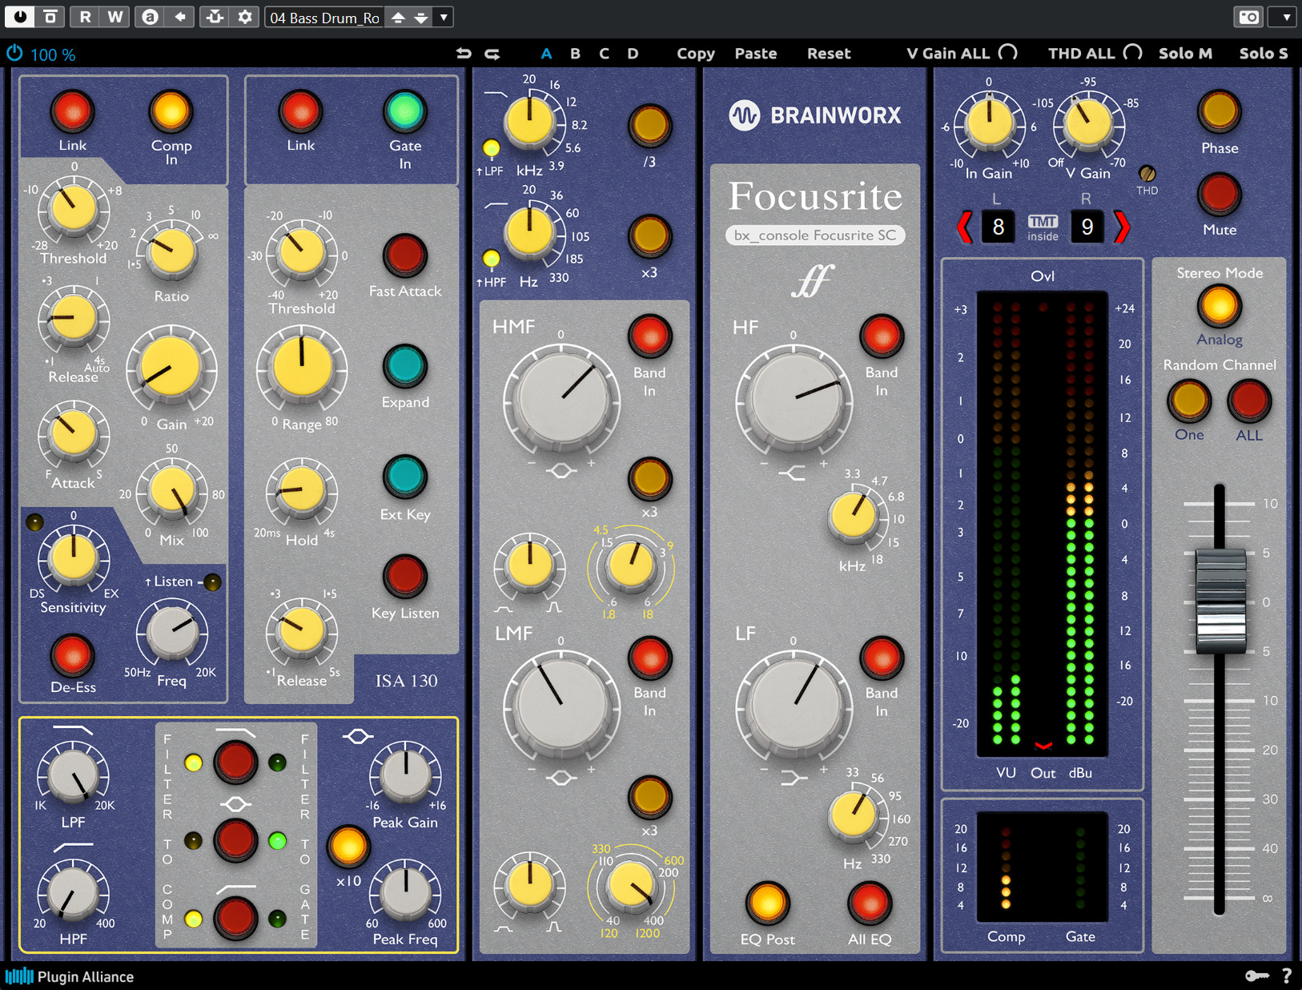Enable Read automation R button
This screenshot has width=1302, height=990.
click(85, 17)
